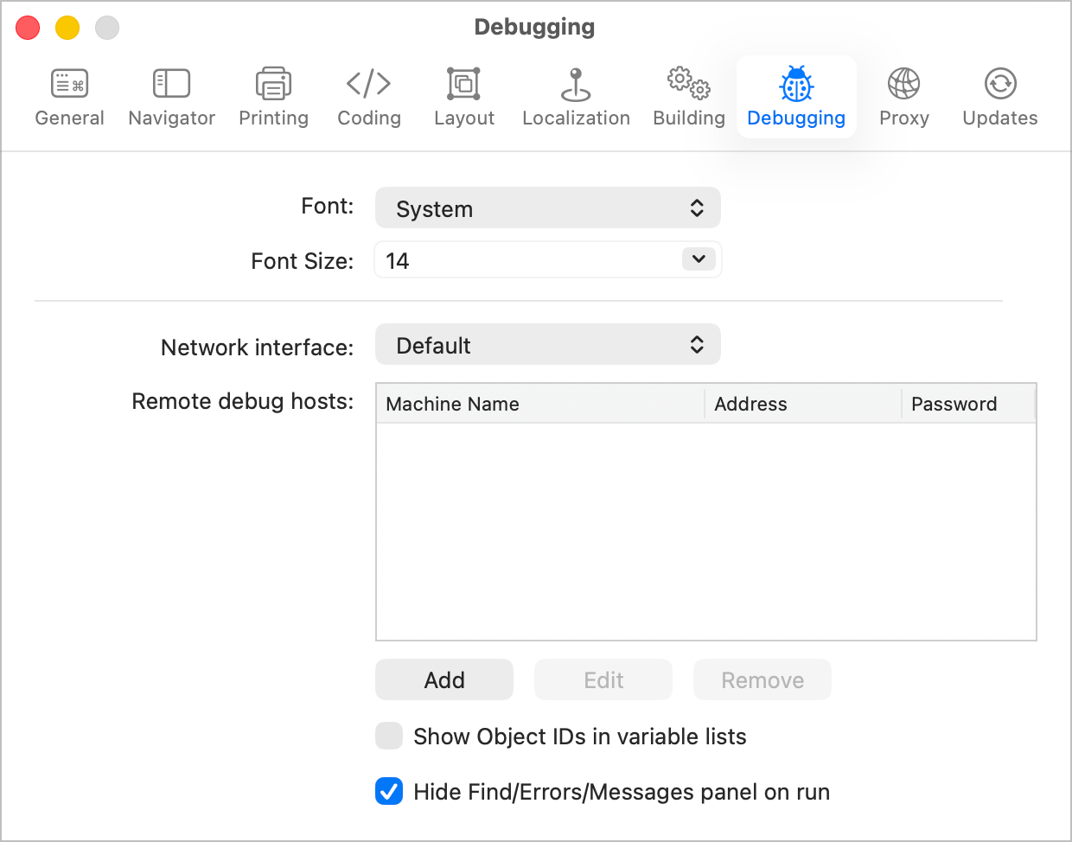Toggle the Debugging bug icon tab
The image size is (1072, 842).
[x=795, y=95]
